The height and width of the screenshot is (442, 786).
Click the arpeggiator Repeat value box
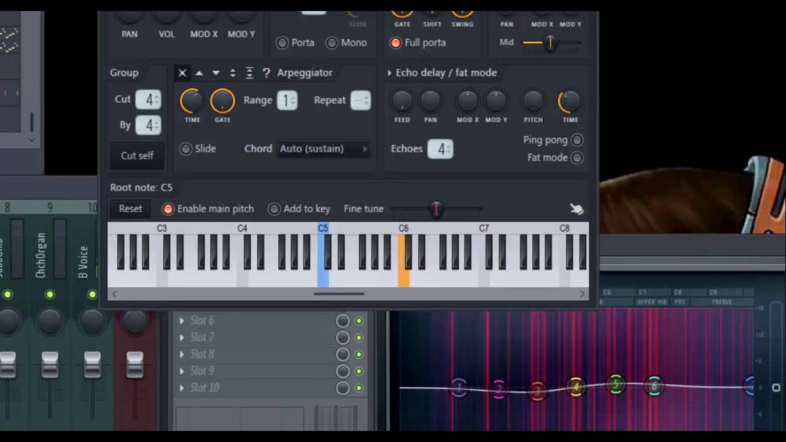tap(360, 101)
